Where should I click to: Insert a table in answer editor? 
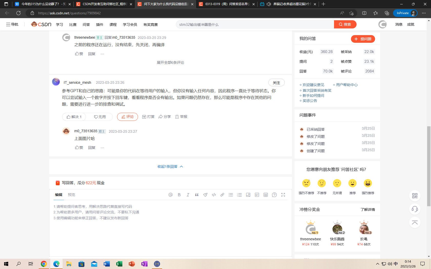(x=266, y=195)
